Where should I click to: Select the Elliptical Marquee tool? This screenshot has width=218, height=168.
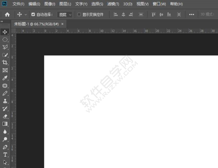point(5,40)
